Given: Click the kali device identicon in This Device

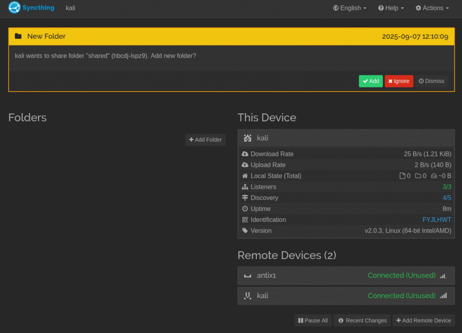Looking at the screenshot, I should point(248,138).
